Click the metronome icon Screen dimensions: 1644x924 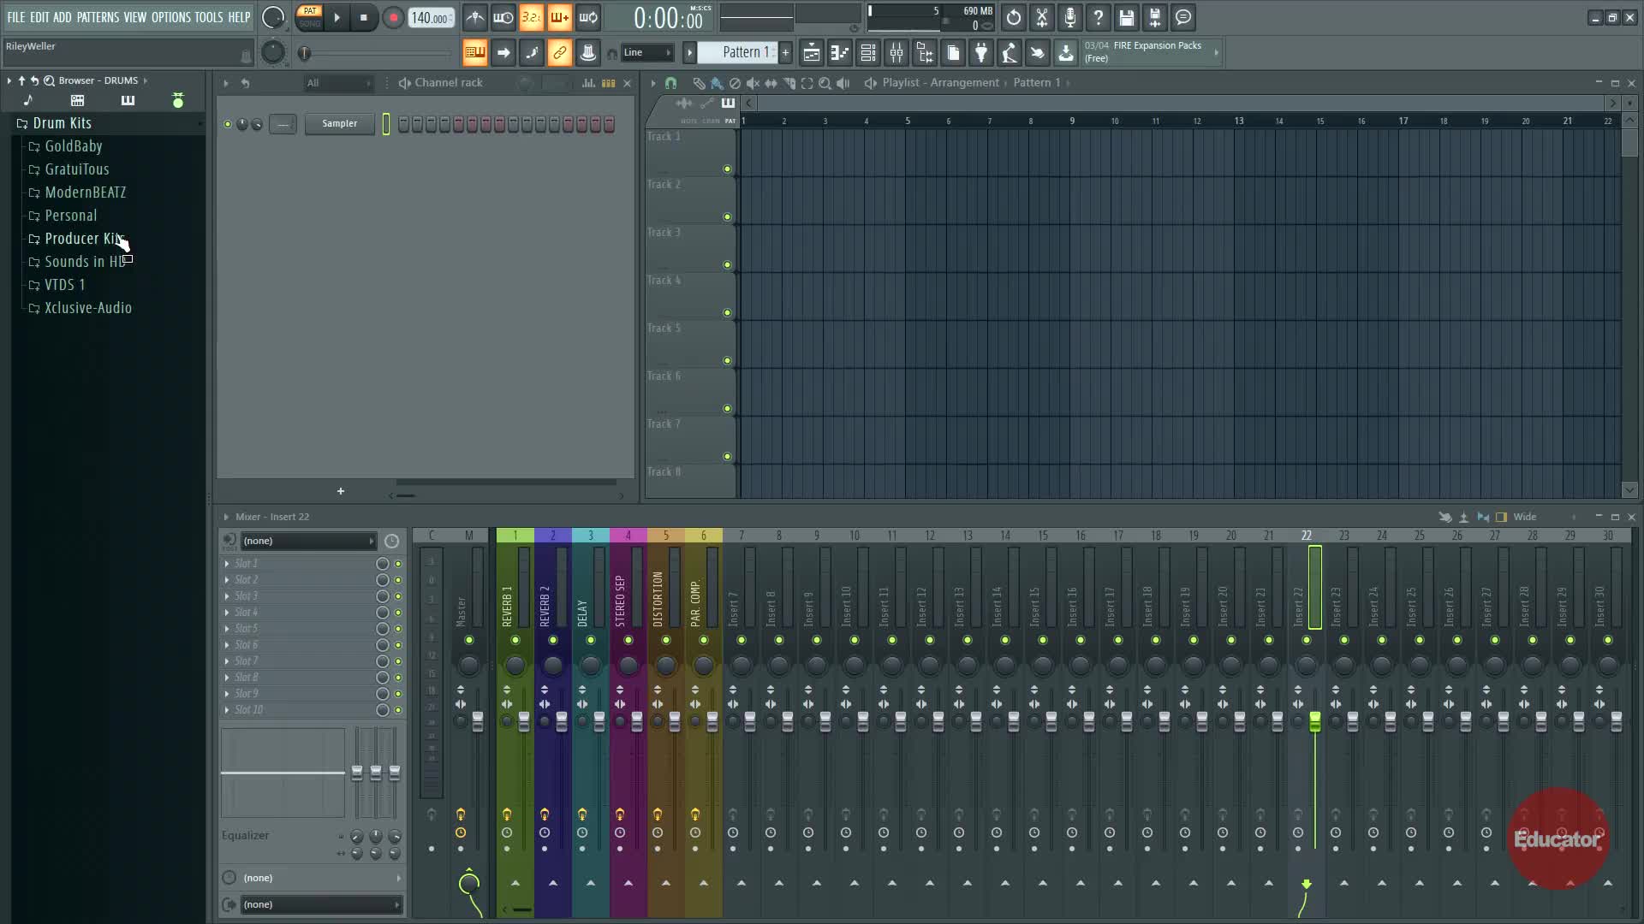475,17
